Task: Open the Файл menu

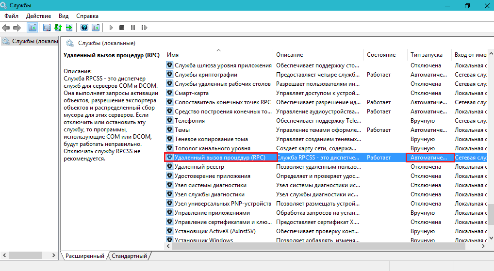Action: (12, 16)
